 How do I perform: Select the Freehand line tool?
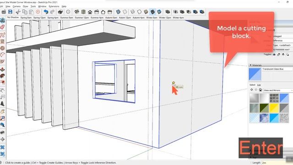coord(2,34)
